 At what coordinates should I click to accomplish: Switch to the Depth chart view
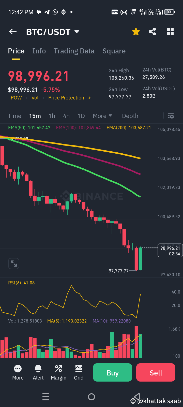(x=130, y=116)
